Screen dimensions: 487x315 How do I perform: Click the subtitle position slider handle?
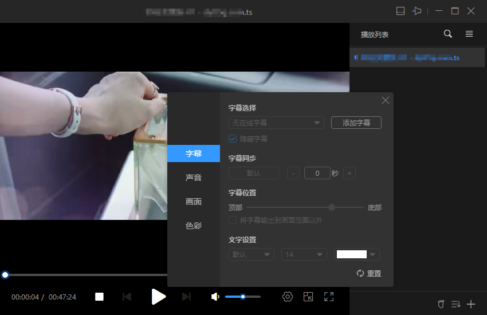pos(332,207)
